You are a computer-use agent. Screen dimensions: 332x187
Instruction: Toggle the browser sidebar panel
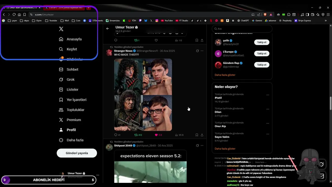(x=307, y=15)
